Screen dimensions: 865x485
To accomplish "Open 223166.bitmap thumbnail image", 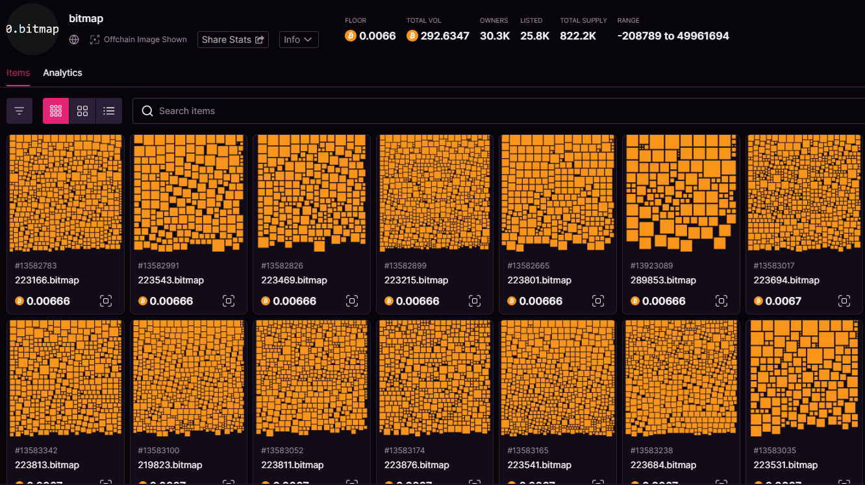I will (66, 193).
